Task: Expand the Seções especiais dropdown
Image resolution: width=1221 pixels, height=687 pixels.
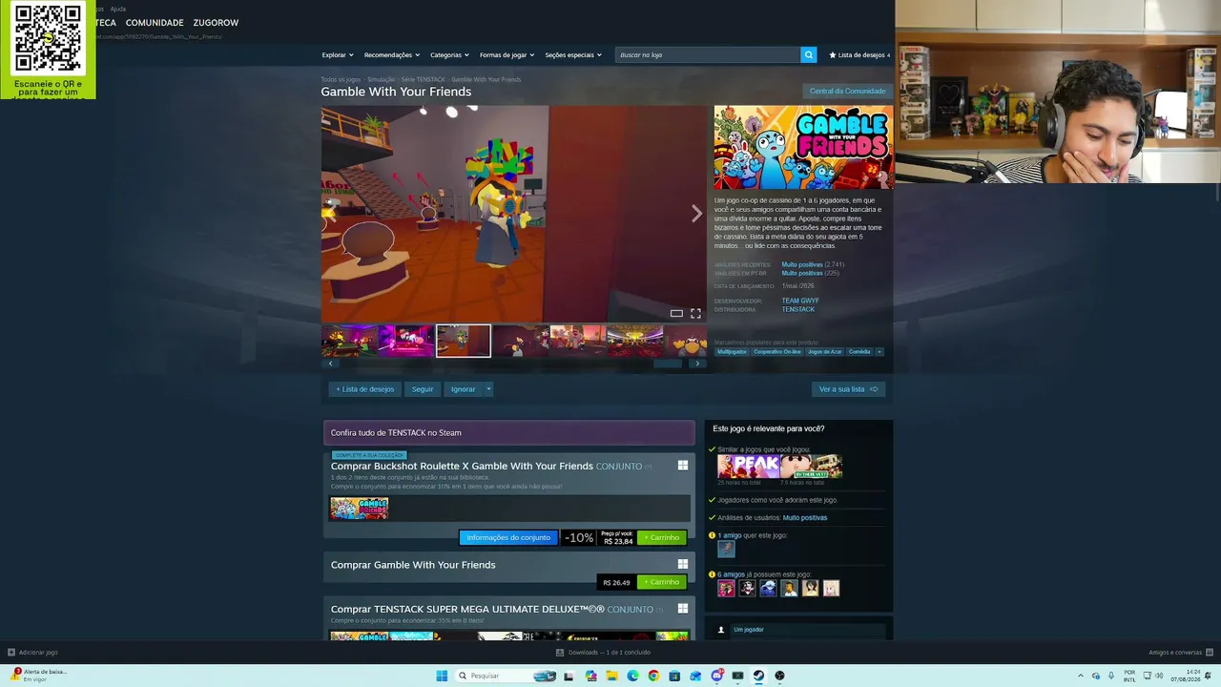Action: [x=573, y=55]
